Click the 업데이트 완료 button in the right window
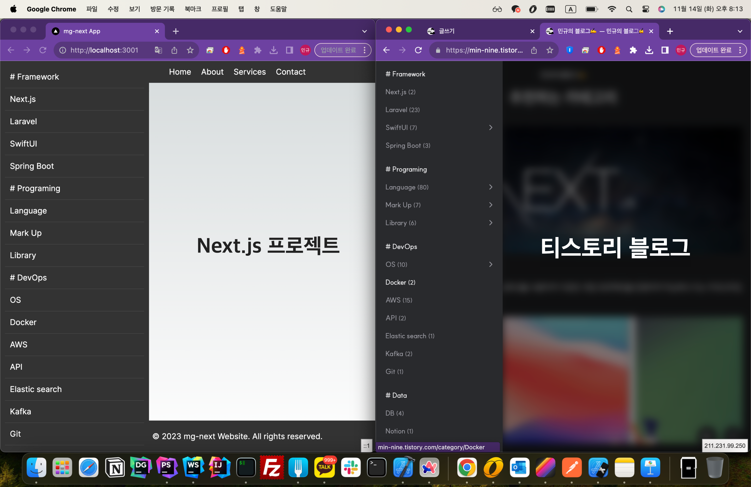 point(713,50)
